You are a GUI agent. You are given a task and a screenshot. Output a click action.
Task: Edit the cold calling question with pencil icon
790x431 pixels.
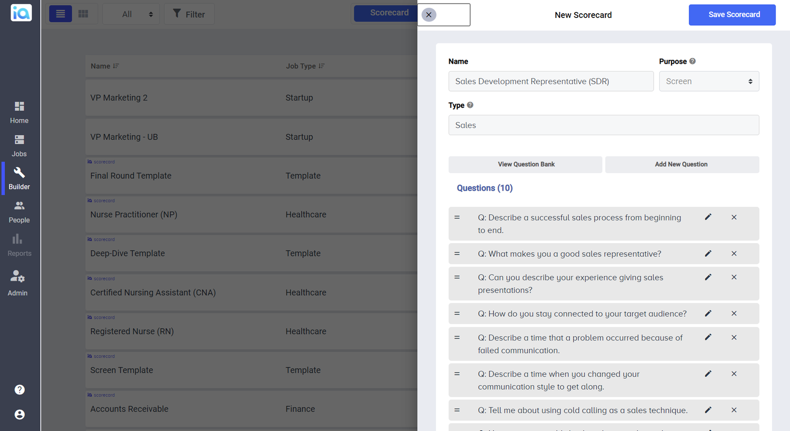708,409
